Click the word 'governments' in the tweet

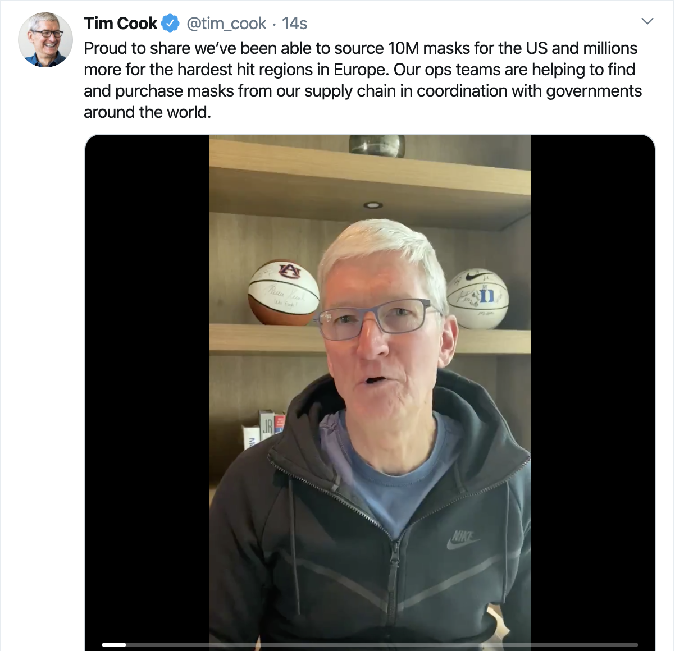click(594, 91)
